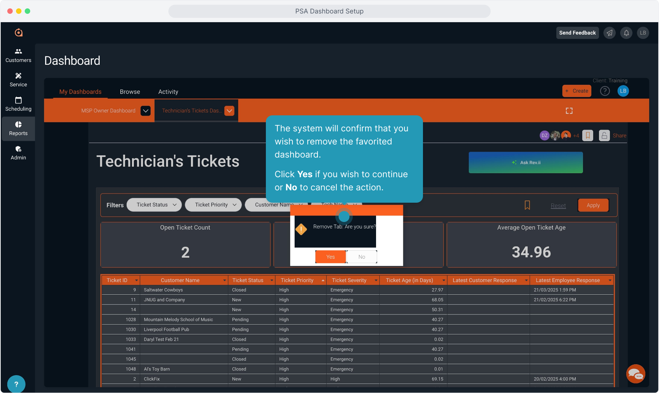Click the lock icon next to Share

pyautogui.click(x=604, y=135)
